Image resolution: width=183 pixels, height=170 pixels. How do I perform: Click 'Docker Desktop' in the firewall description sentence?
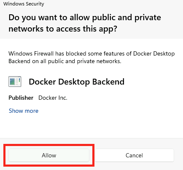pyautogui.click(x=154, y=53)
